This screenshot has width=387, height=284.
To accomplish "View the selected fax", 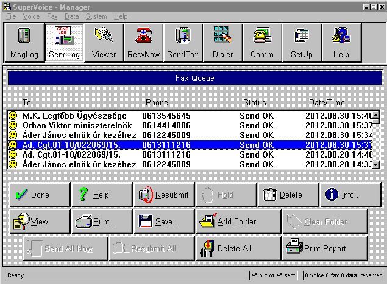I will pos(40,221).
